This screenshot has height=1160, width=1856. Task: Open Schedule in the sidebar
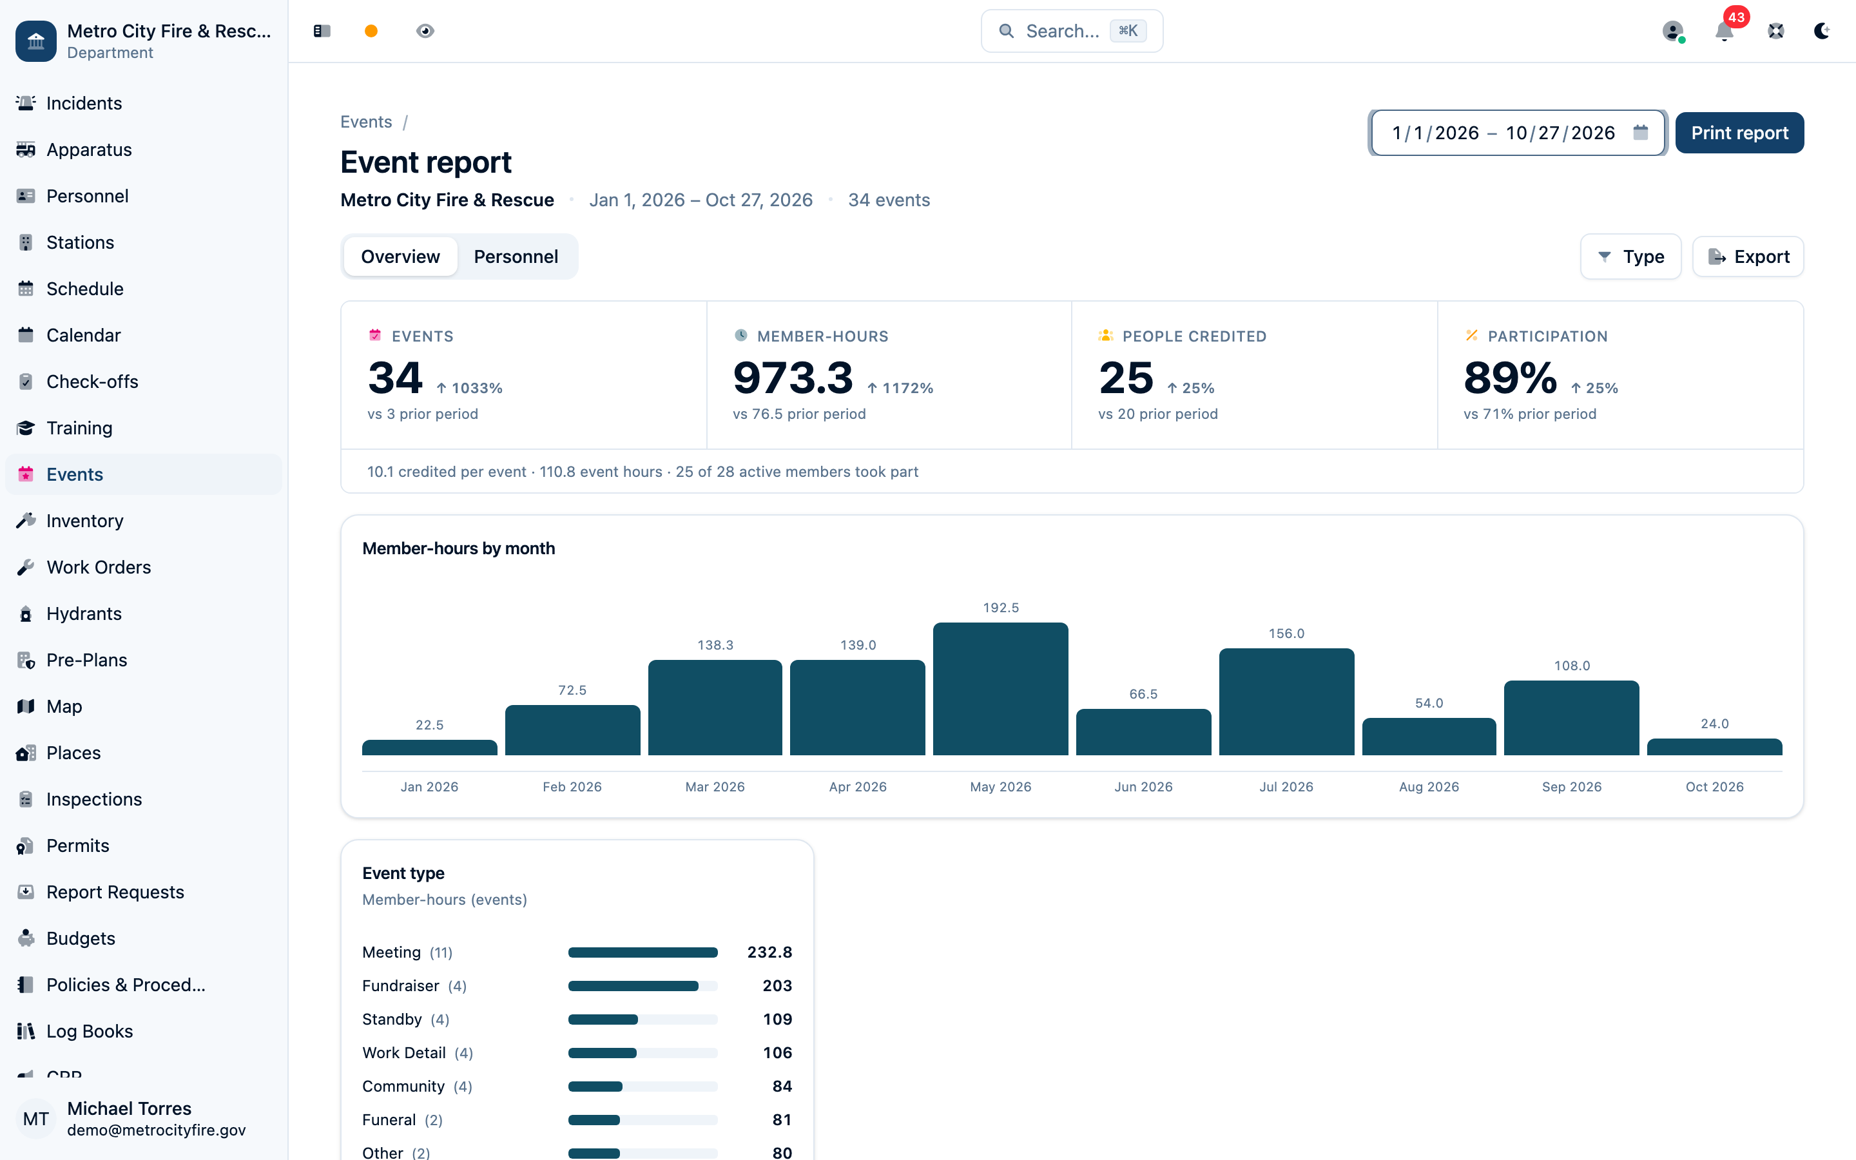pyautogui.click(x=144, y=289)
